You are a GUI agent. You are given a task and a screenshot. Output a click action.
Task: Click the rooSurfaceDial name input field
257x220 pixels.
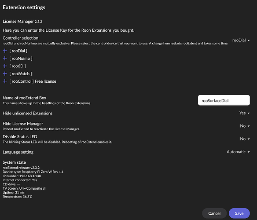(x=224, y=100)
